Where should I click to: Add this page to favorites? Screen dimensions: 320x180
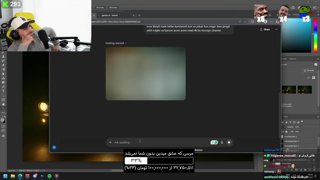(245, 22)
